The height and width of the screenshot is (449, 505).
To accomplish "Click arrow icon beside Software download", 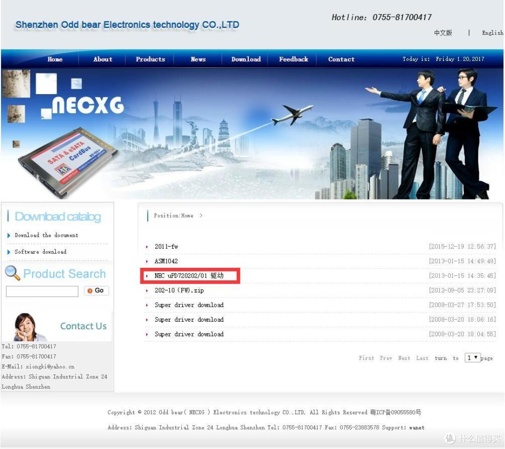I will pos(9,252).
